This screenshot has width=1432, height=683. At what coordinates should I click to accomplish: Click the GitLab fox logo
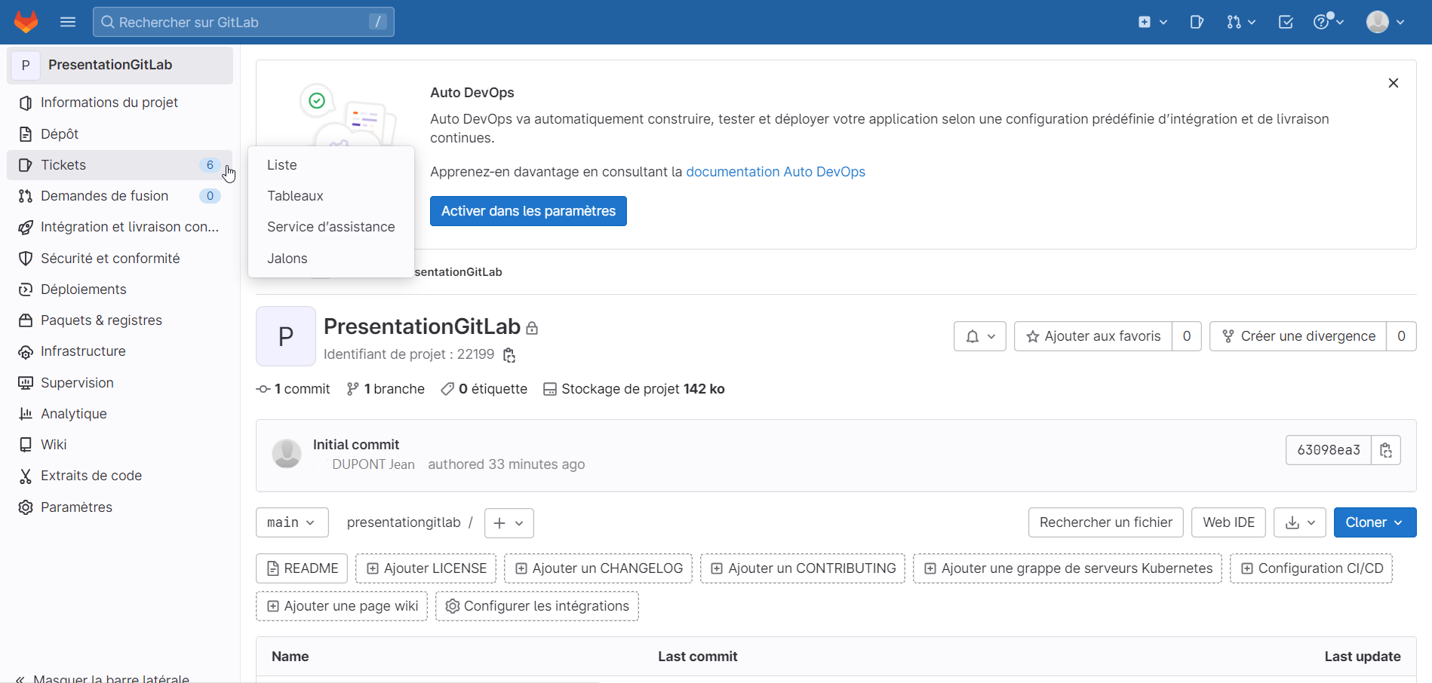26,22
